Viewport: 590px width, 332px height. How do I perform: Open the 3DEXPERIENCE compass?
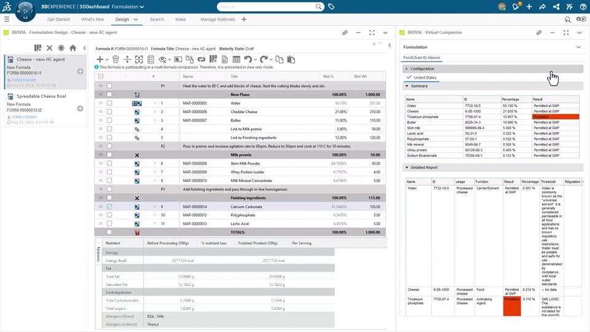tap(25, 10)
